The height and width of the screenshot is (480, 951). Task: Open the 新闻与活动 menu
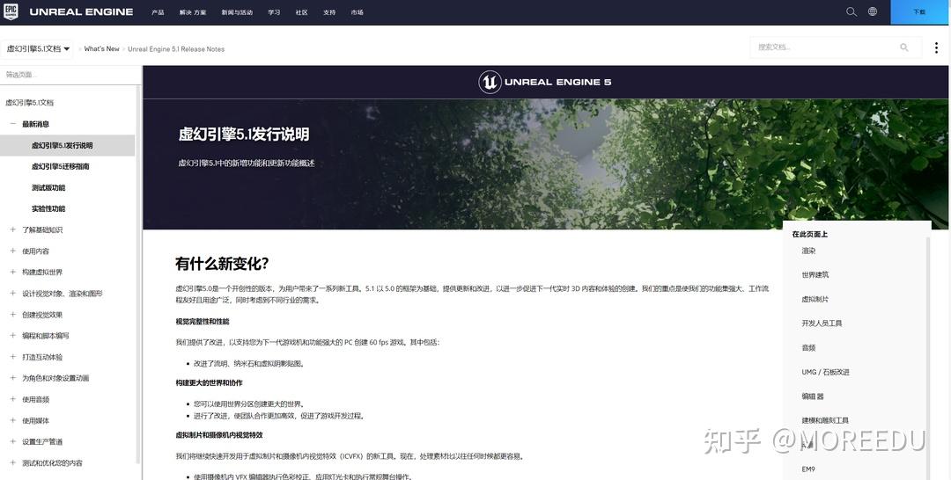237,12
